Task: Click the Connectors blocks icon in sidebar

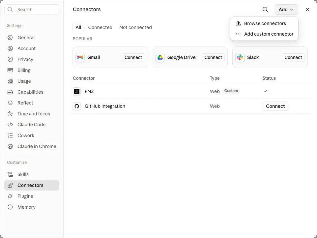Action: tap(10, 185)
